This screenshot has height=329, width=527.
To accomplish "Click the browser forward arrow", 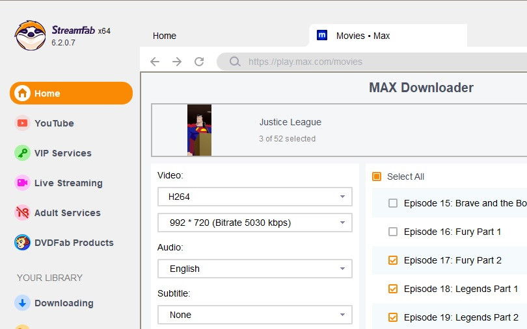I will [x=177, y=62].
